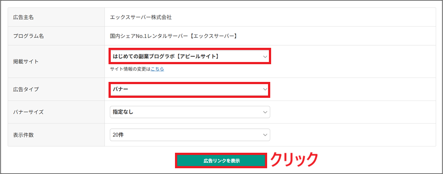Click the 広告主名 label cell
The width and height of the screenshot is (443, 174).
pyautogui.click(x=56, y=17)
